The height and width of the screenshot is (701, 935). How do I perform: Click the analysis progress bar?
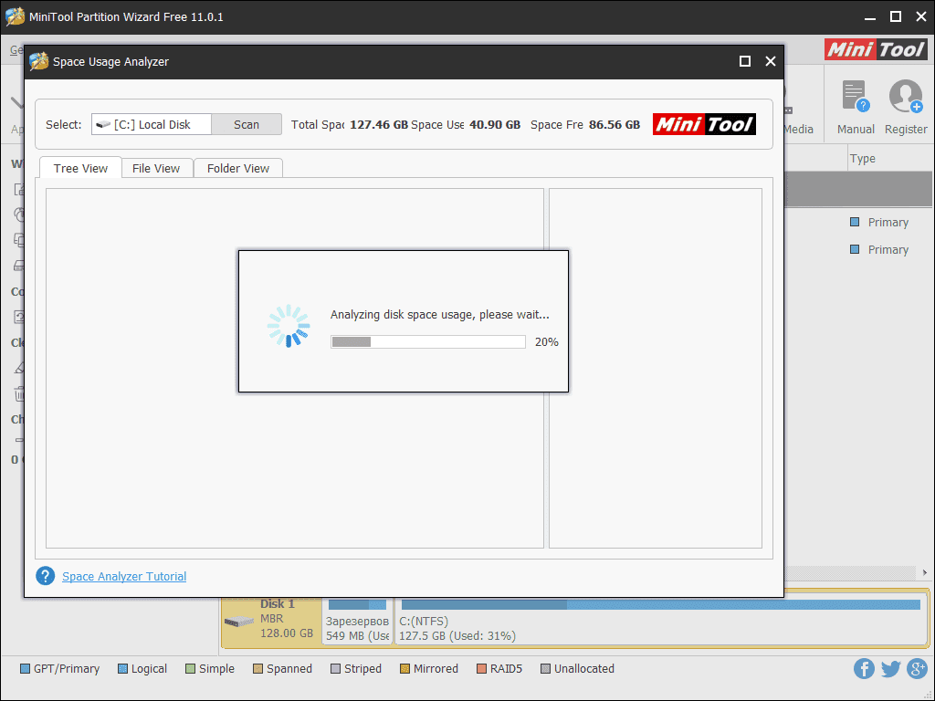(428, 341)
